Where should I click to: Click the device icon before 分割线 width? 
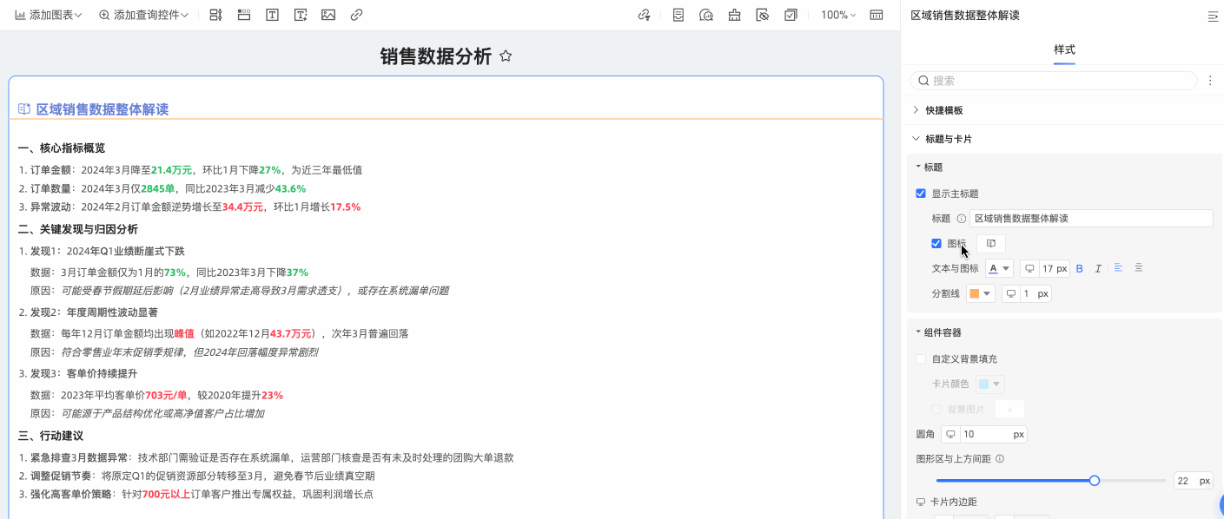click(x=1011, y=294)
